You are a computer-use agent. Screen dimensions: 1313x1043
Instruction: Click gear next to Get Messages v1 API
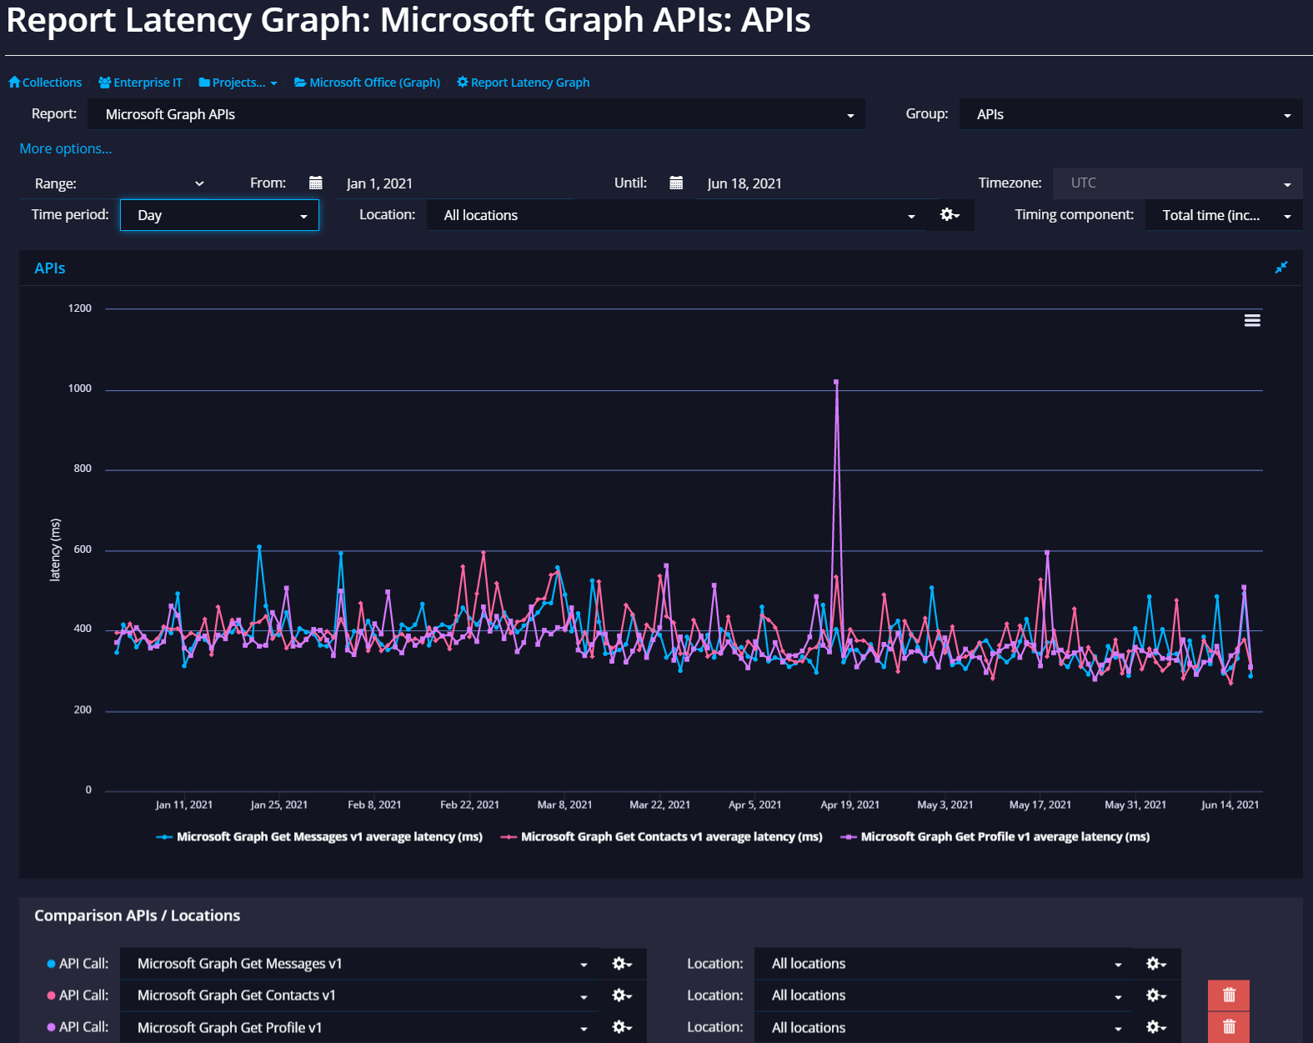coord(622,964)
